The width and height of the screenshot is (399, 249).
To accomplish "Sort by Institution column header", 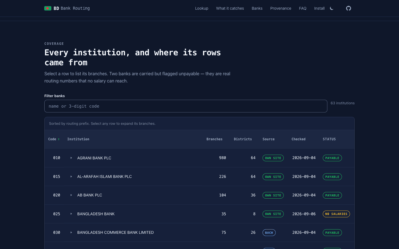I will (78, 139).
